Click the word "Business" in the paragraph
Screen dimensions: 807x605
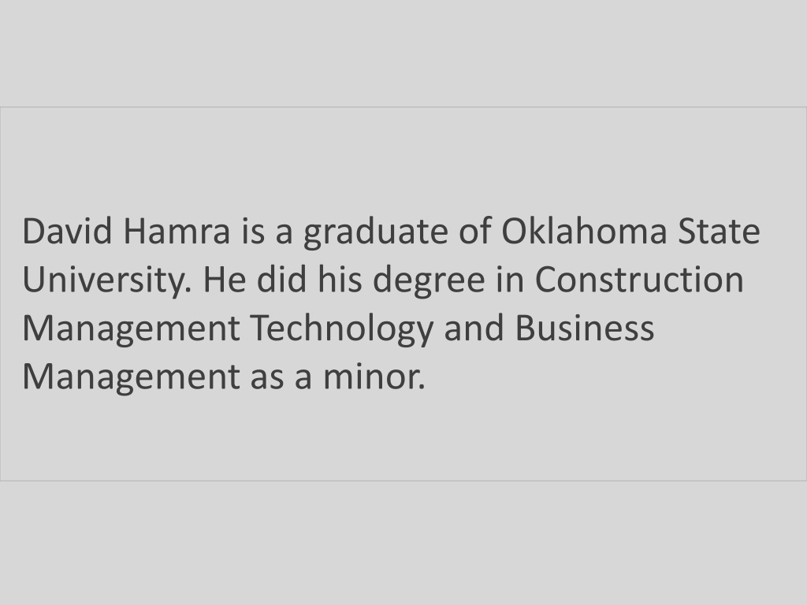point(584,327)
